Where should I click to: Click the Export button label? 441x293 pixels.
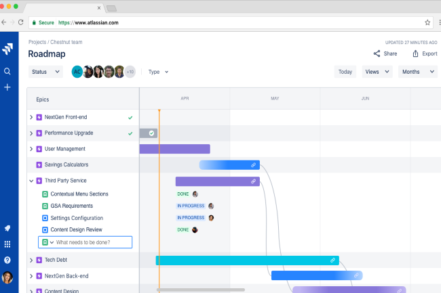click(x=429, y=53)
